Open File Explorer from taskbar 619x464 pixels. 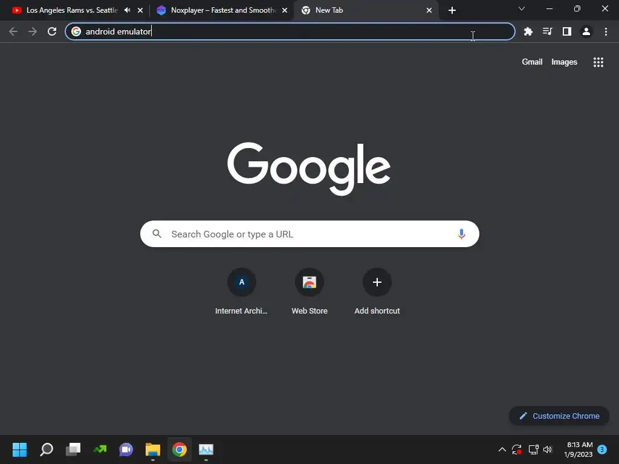point(153,449)
